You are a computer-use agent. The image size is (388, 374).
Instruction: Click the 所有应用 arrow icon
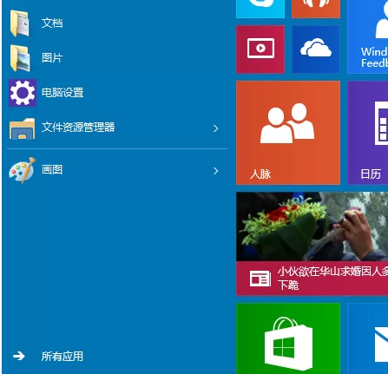[x=19, y=356]
